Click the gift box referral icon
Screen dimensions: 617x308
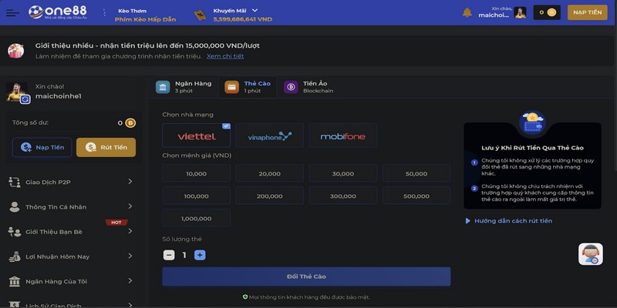pyautogui.click(x=16, y=51)
